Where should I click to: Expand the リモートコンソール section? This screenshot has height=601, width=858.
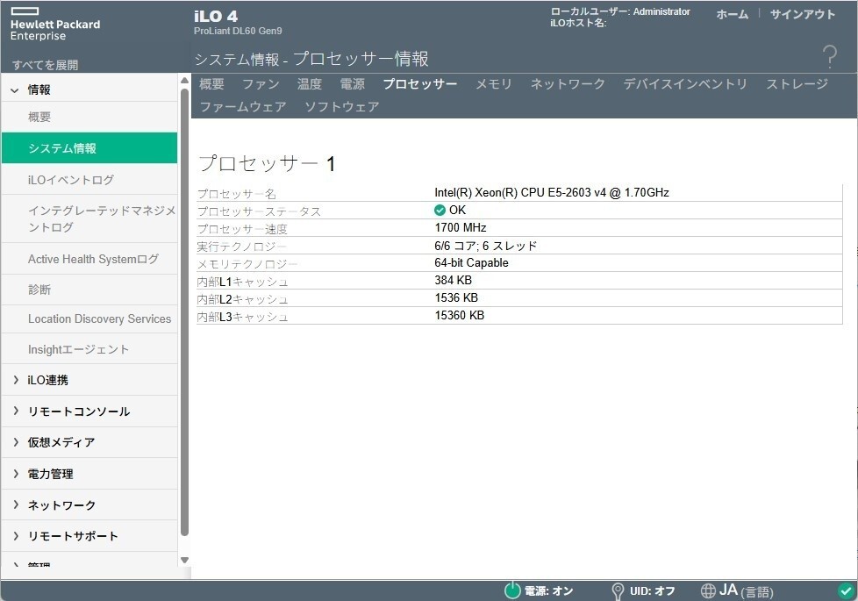point(15,411)
